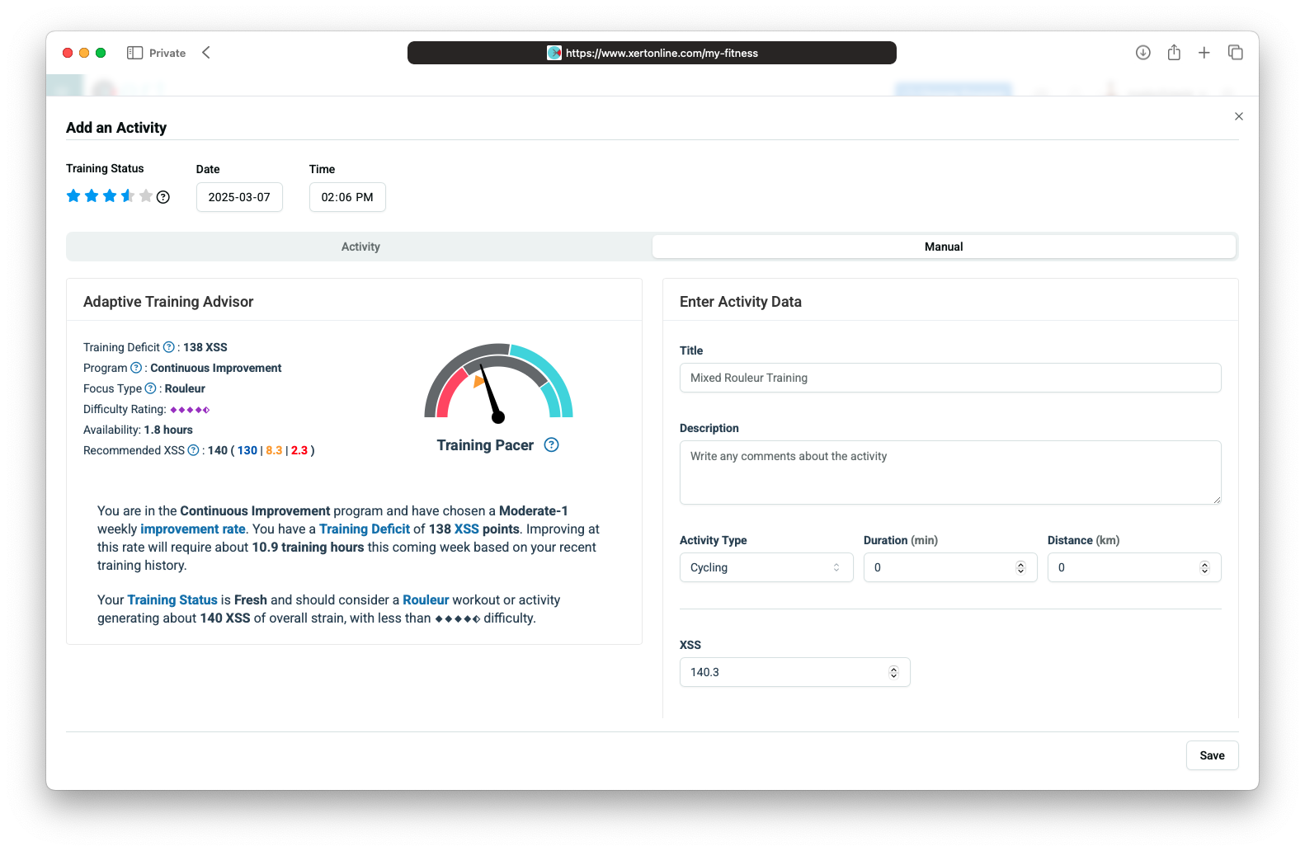Image resolution: width=1305 pixels, height=851 pixels.
Task: Follow the improvement rate link
Action: (x=193, y=529)
